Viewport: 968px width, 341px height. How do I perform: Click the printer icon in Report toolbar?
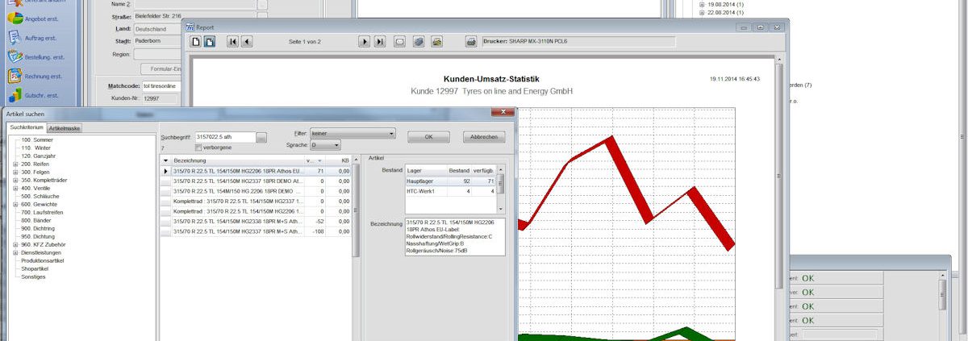[x=470, y=41]
